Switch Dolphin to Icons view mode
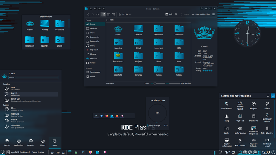This screenshot has width=276, height=155. tap(104, 14)
